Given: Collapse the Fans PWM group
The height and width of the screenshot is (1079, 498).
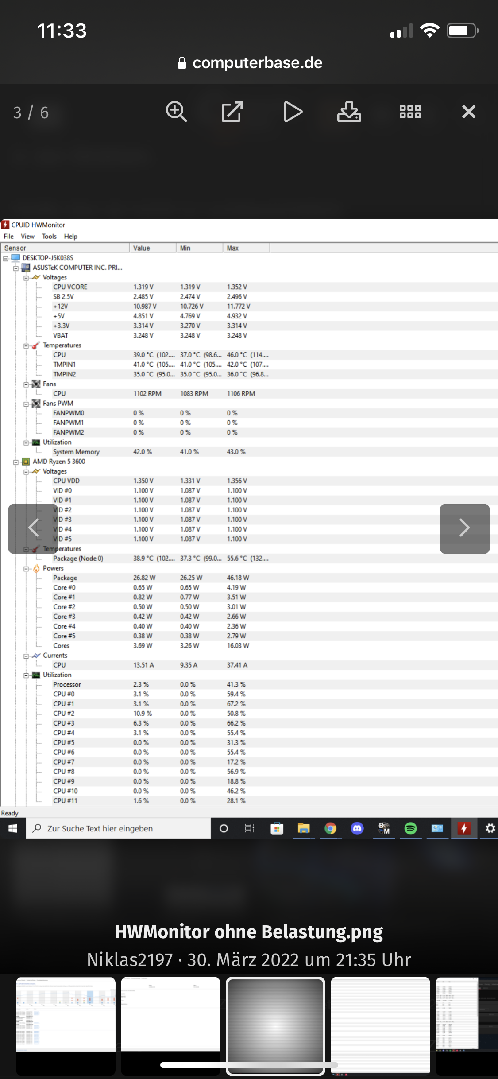Looking at the screenshot, I should point(26,404).
